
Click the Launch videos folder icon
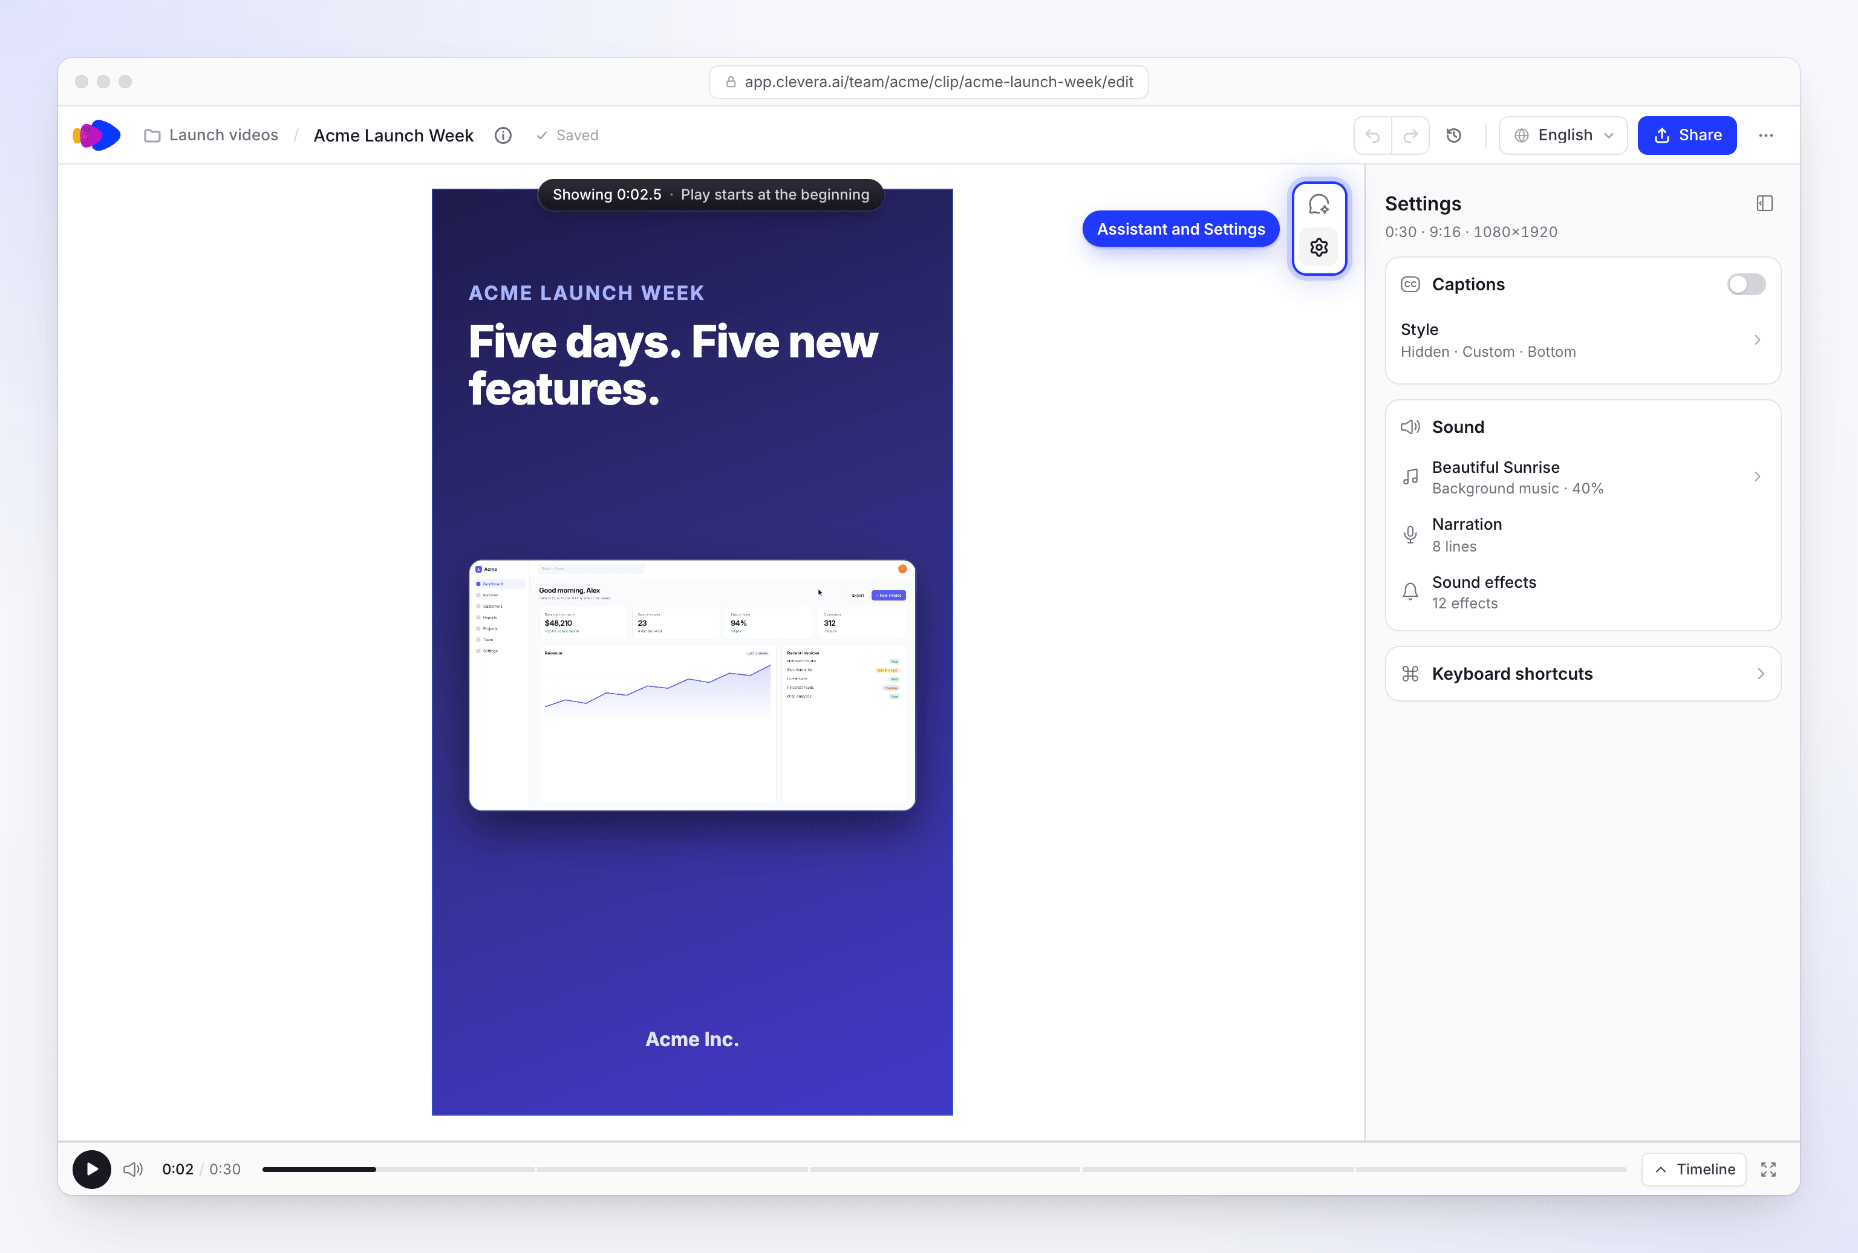coord(152,136)
